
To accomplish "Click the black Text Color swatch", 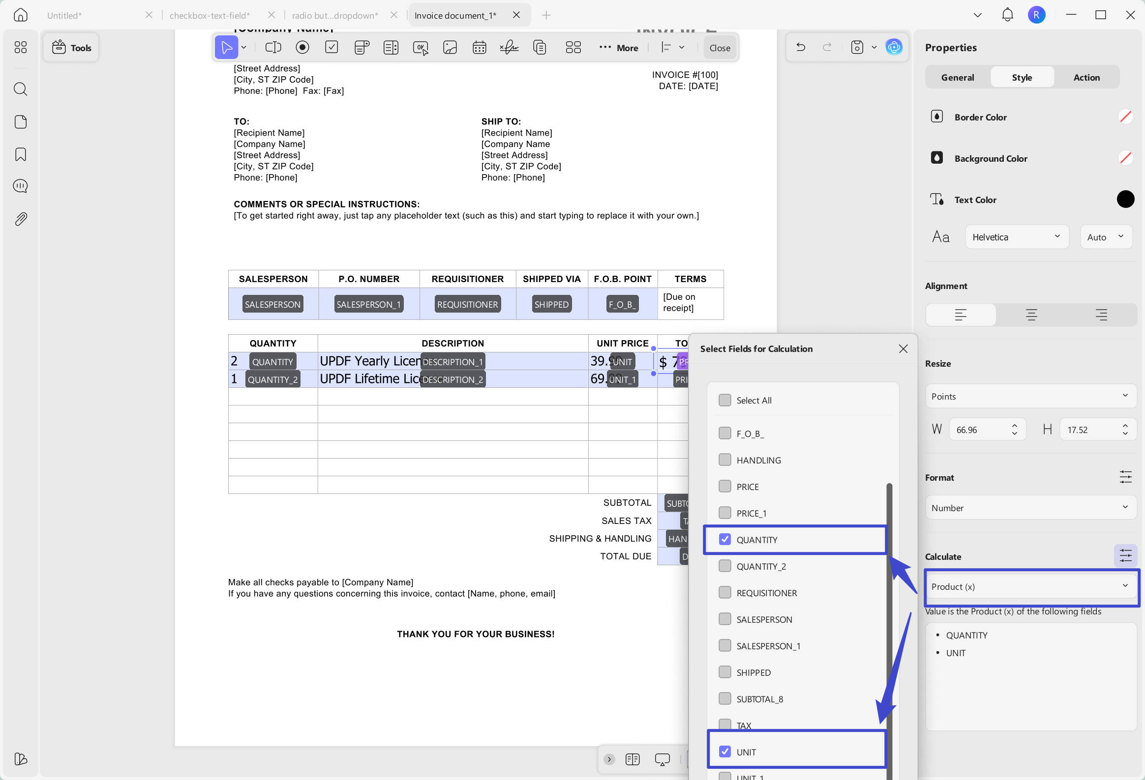I will pos(1125,200).
